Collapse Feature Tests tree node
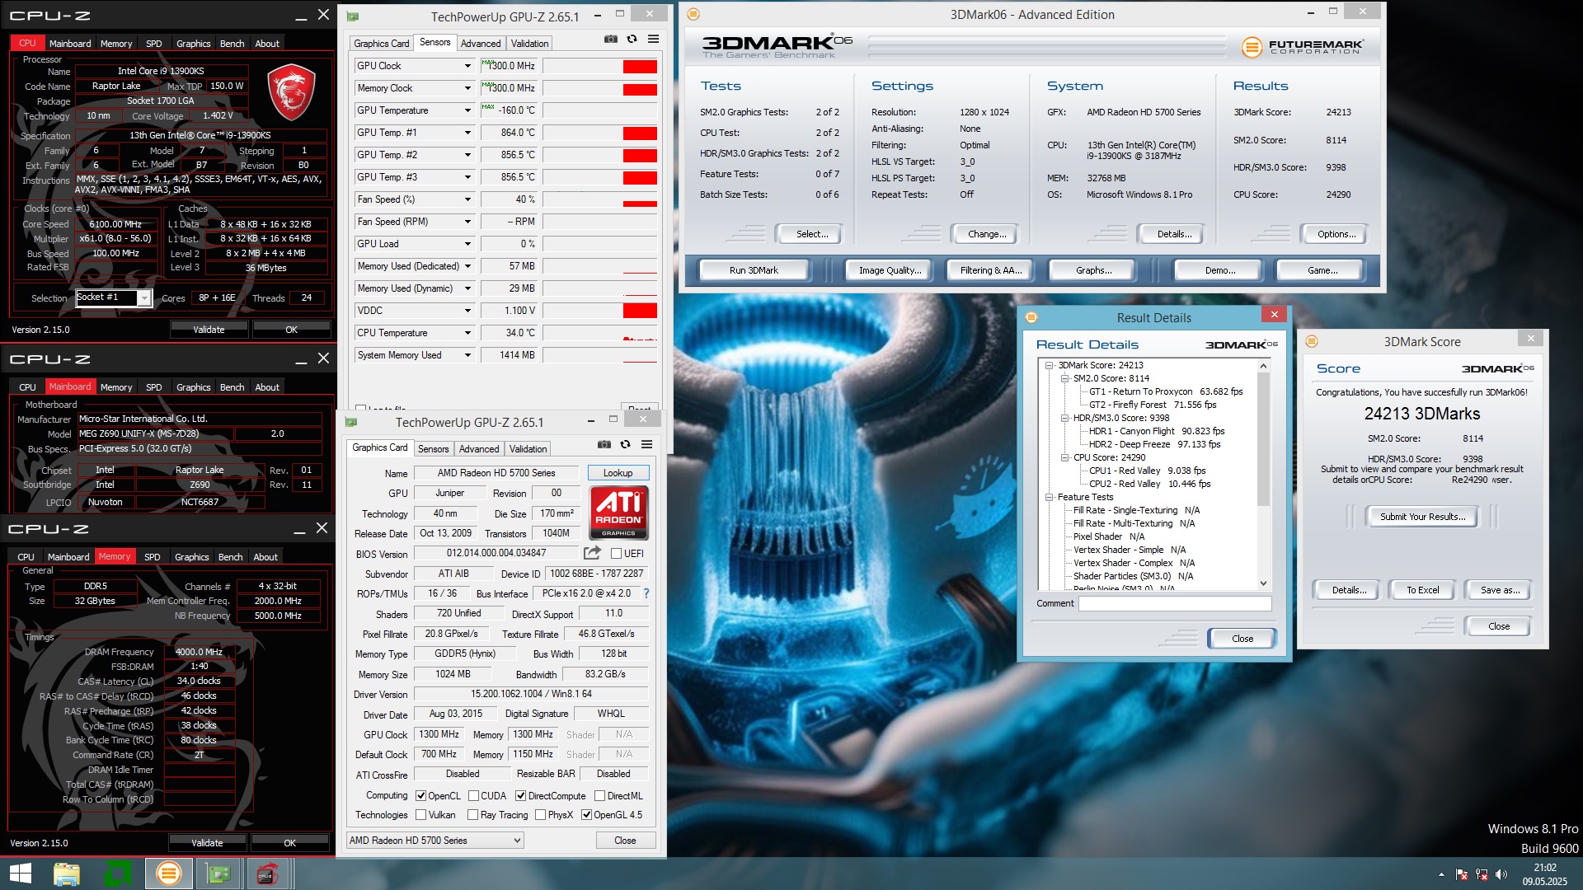This screenshot has height=890, width=1583. click(x=1050, y=497)
